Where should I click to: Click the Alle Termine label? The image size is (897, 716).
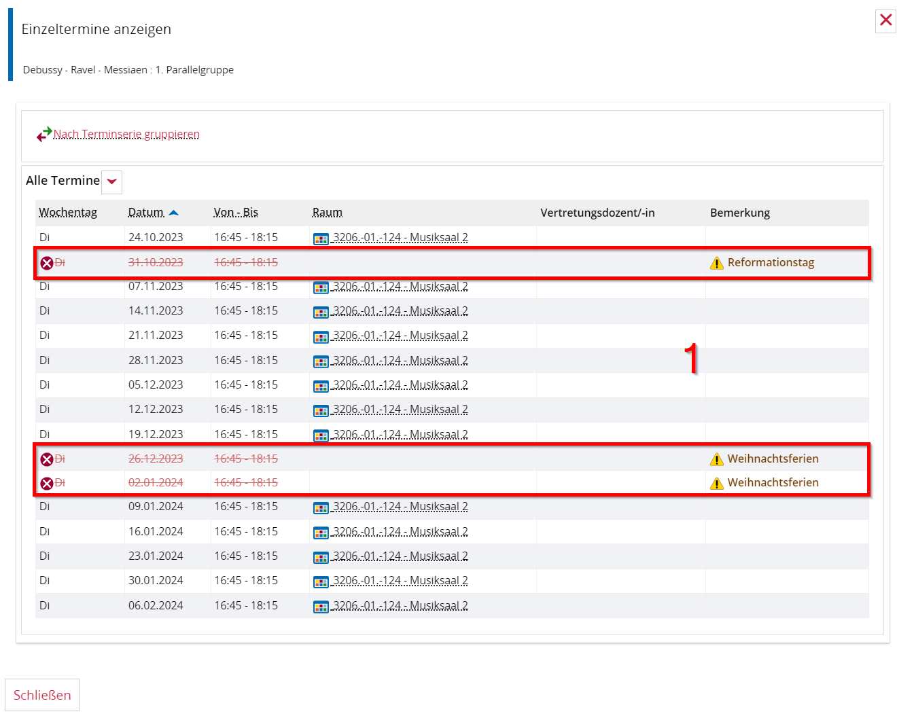pos(63,181)
